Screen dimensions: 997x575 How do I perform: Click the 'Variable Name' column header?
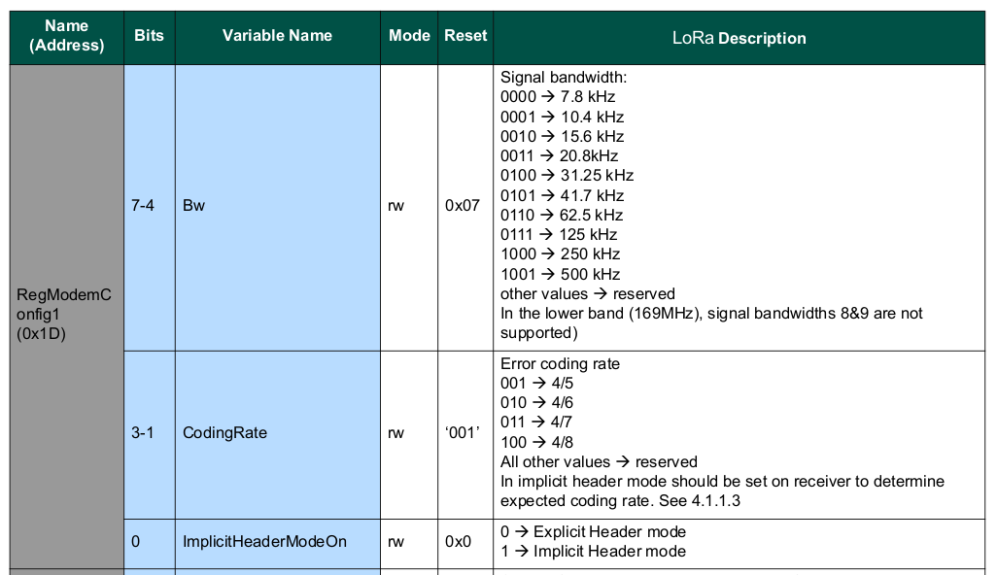(277, 36)
